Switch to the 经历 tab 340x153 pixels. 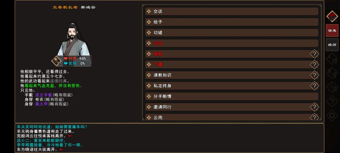[332, 45]
